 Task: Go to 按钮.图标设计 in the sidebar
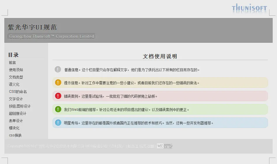pyautogui.click(x=20, y=106)
